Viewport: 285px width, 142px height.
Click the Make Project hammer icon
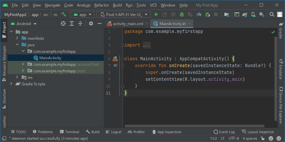[x=64, y=14]
